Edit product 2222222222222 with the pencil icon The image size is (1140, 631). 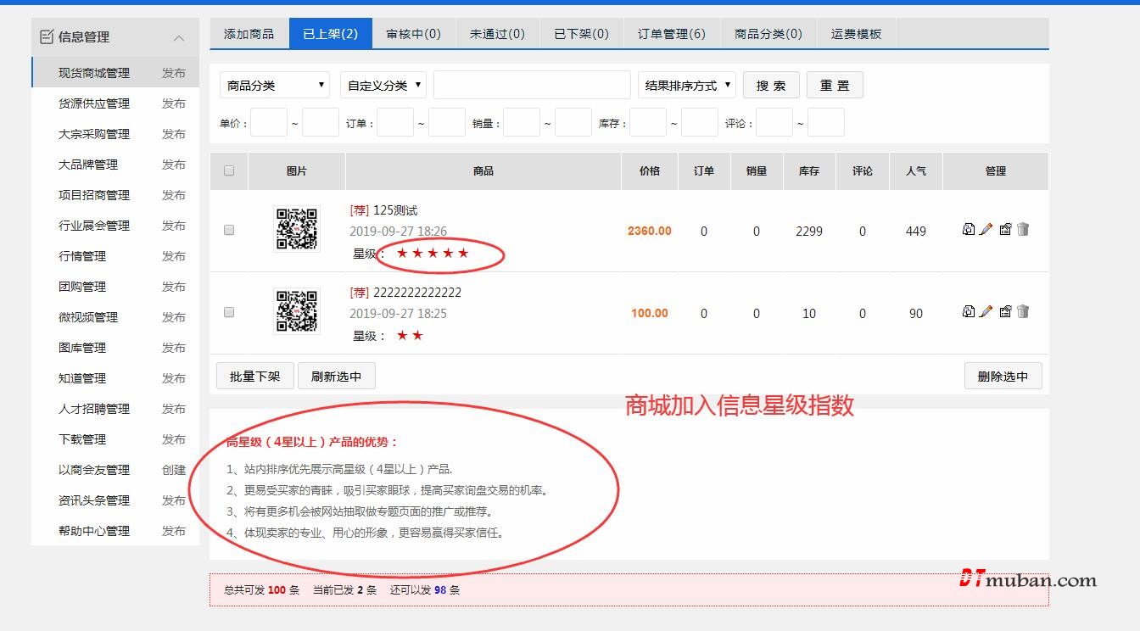pos(986,311)
